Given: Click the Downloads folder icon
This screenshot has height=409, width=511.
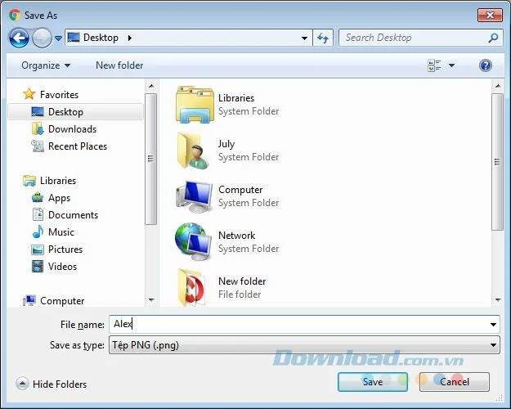Looking at the screenshot, I should point(38,128).
